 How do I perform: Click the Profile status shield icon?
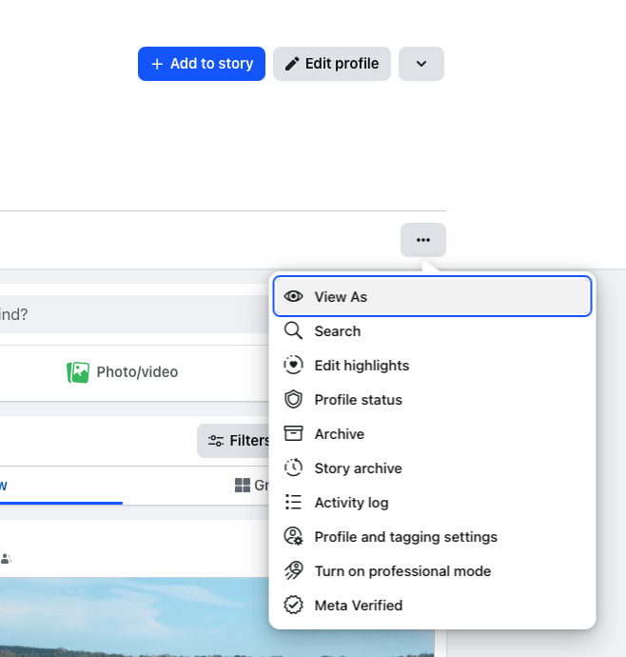294,400
